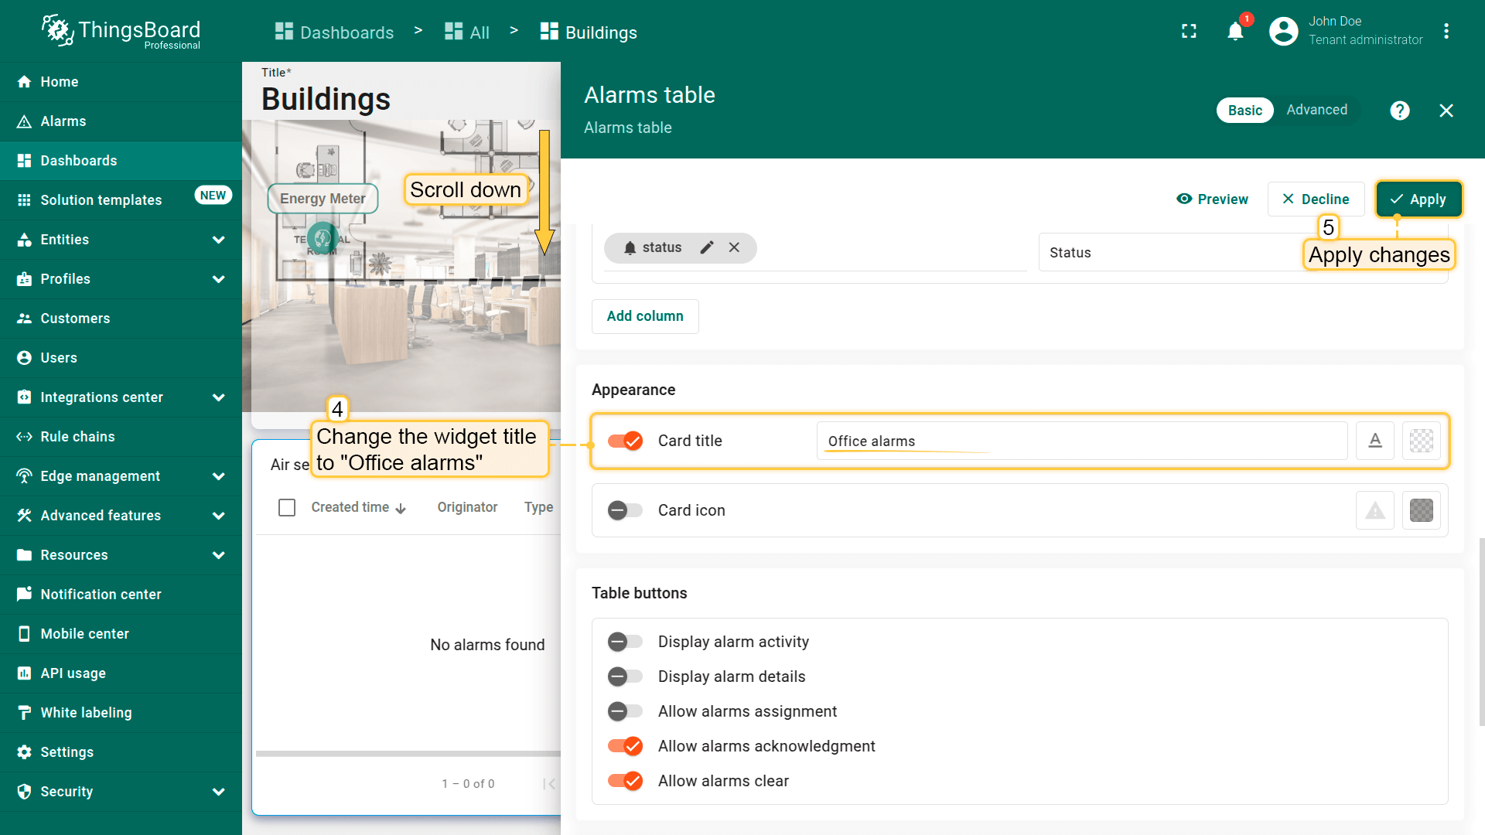The width and height of the screenshot is (1485, 835).
Task: Click the notifications bell icon
Action: pyautogui.click(x=1235, y=32)
